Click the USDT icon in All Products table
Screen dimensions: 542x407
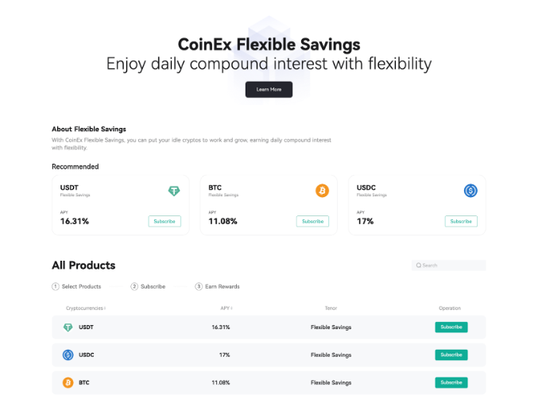click(x=68, y=328)
